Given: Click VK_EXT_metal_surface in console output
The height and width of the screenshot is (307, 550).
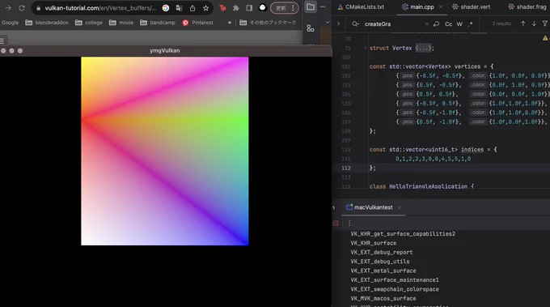Looking at the screenshot, I should (383, 271).
